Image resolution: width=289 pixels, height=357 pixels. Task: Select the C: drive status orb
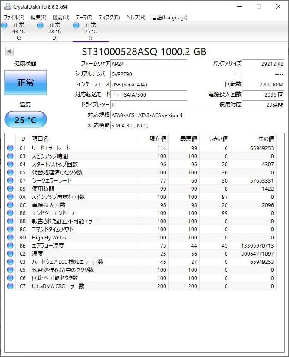pos(4,25)
